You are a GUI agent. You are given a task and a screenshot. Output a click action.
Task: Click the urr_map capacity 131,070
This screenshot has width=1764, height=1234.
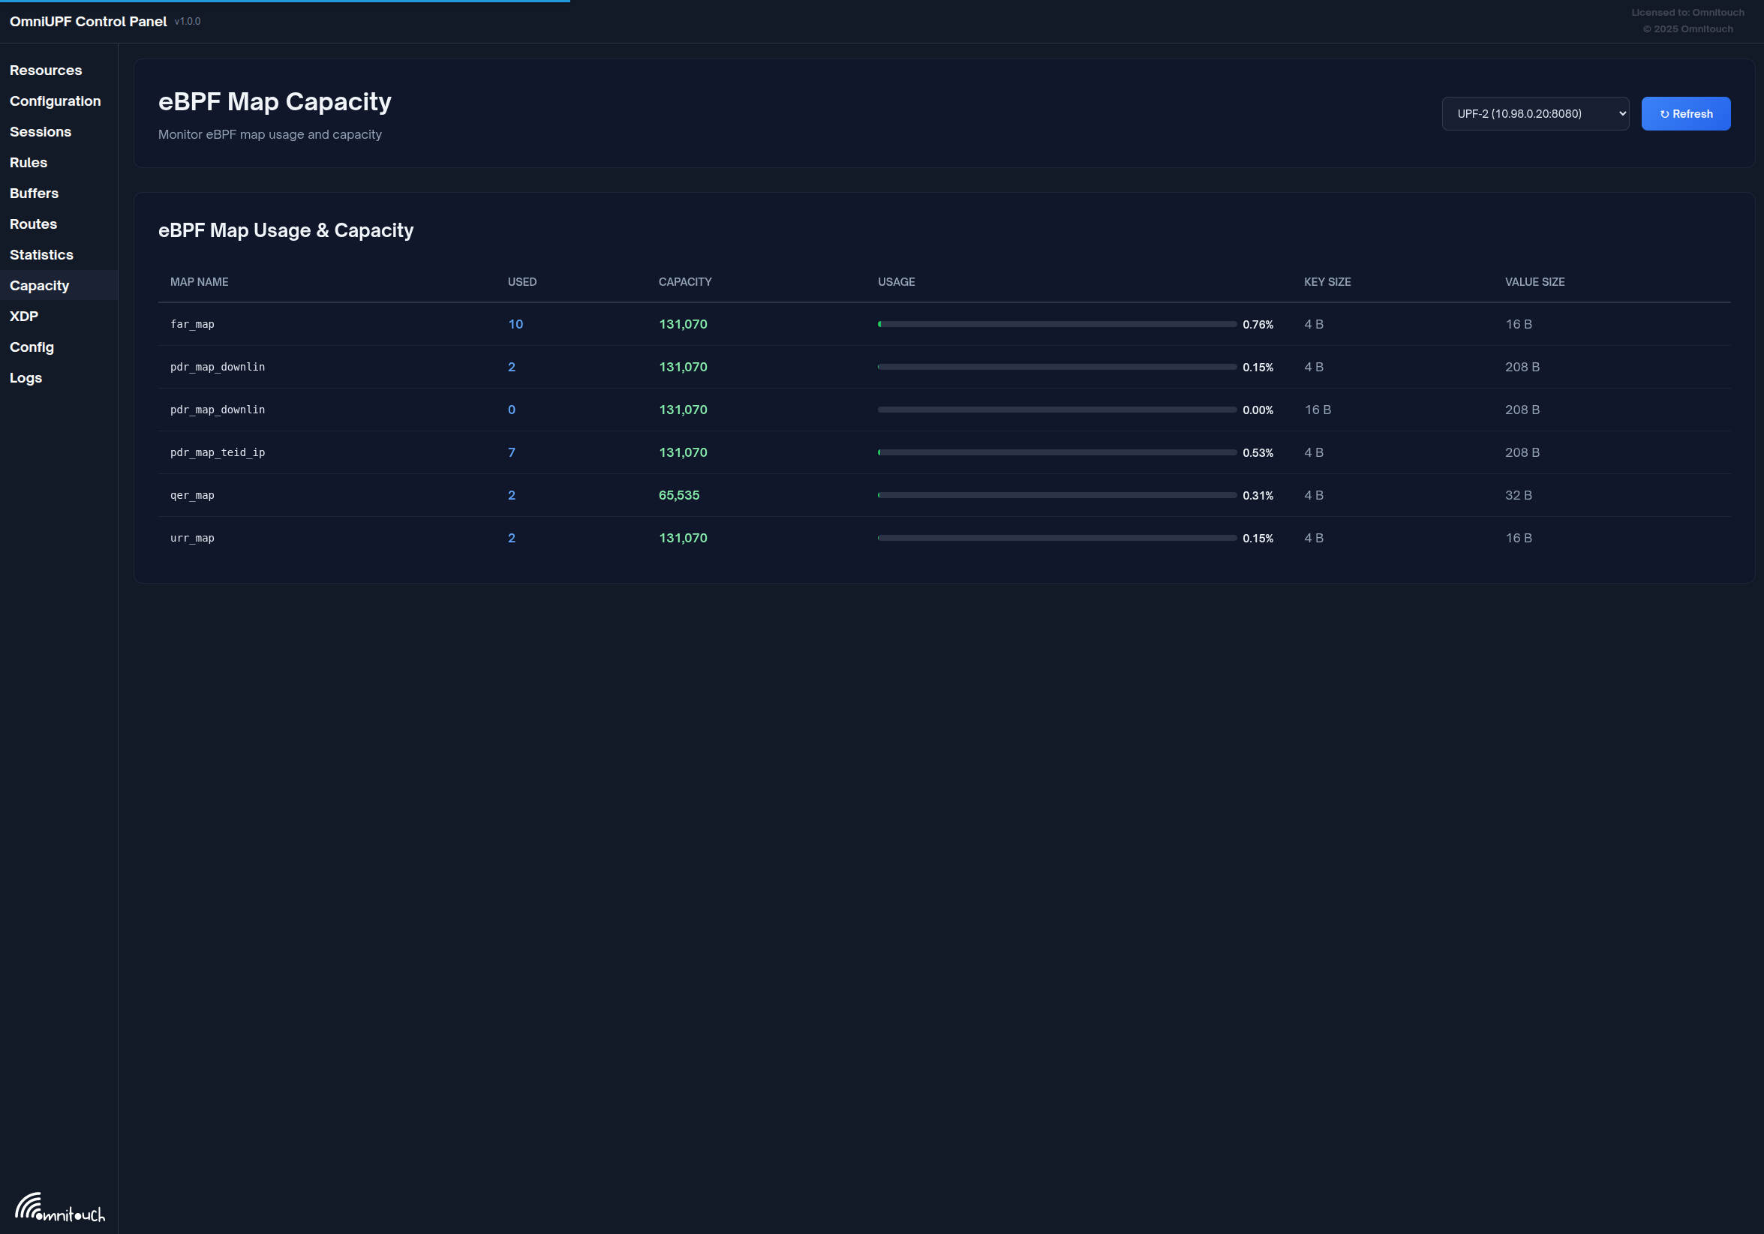(683, 539)
